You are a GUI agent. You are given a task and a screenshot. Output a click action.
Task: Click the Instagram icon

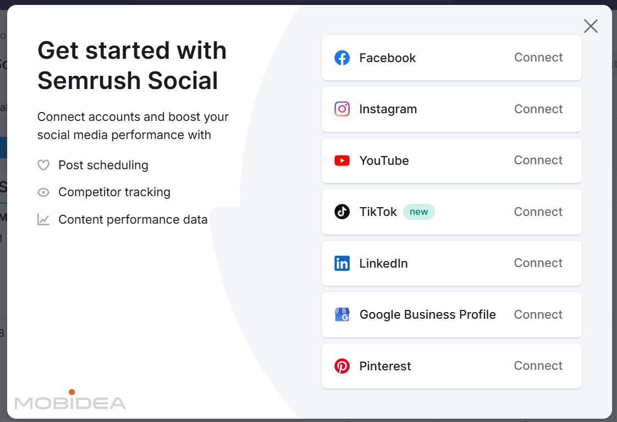(342, 109)
